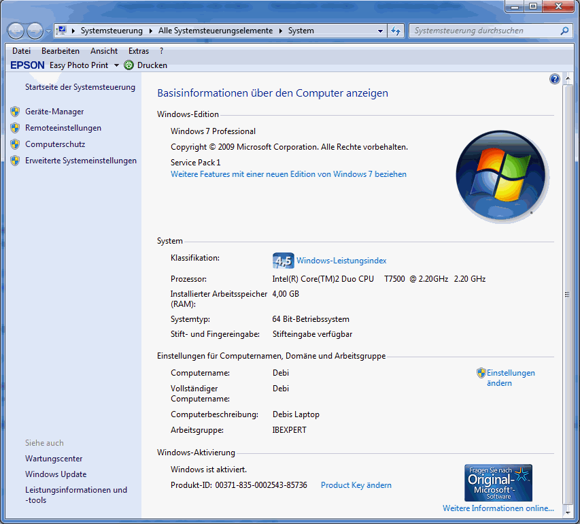The height and width of the screenshot is (524, 580).
Task: Click the IBEXPERT workgroup value
Action: [289, 430]
